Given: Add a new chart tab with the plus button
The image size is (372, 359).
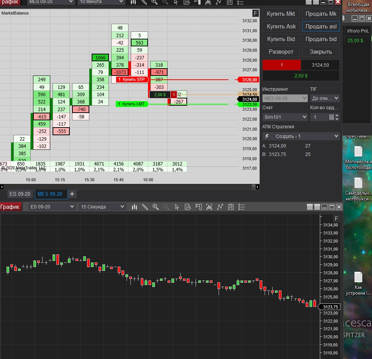Looking at the screenshot, I should 72,194.
